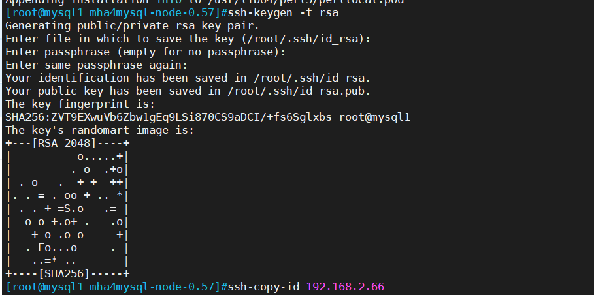Click the ssh-keygen -t rsa command text
The width and height of the screenshot is (594, 295).
pyautogui.click(x=283, y=13)
